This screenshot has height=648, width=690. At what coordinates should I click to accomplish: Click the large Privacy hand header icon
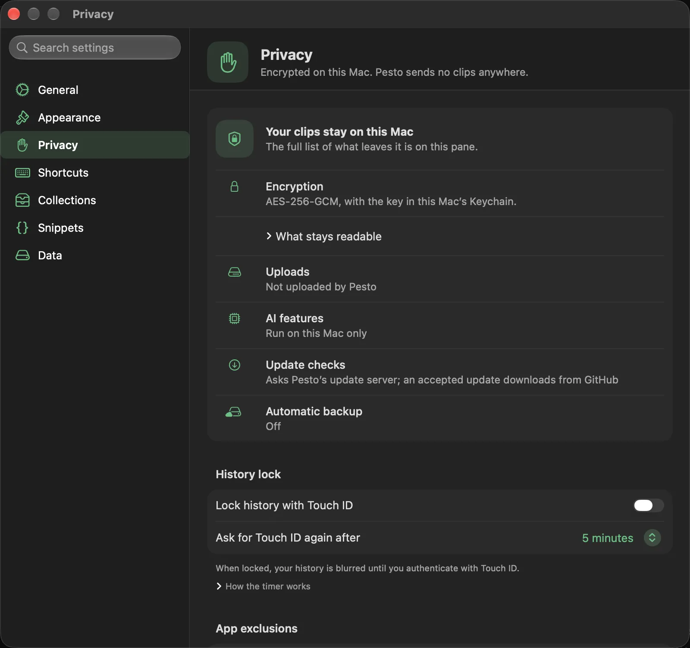[x=228, y=62]
